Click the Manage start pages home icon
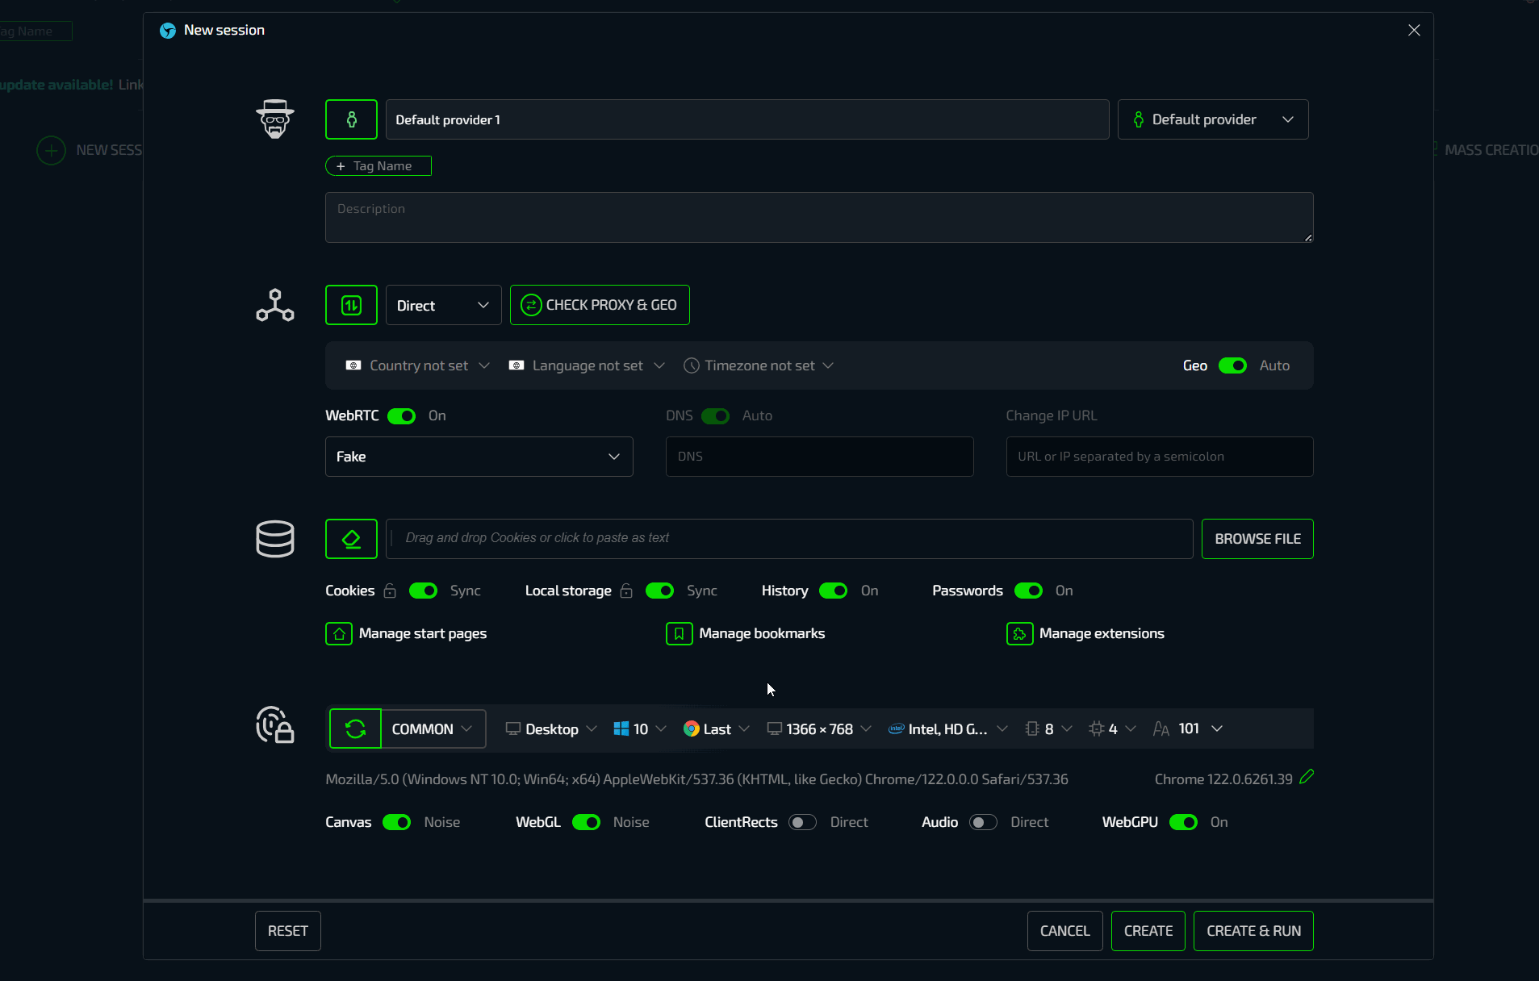 pyautogui.click(x=339, y=634)
